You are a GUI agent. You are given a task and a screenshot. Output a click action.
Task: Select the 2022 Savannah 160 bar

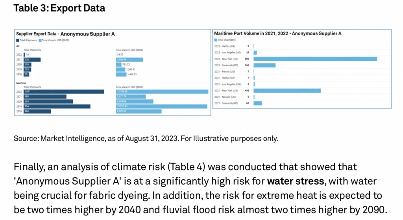(x=264, y=65)
